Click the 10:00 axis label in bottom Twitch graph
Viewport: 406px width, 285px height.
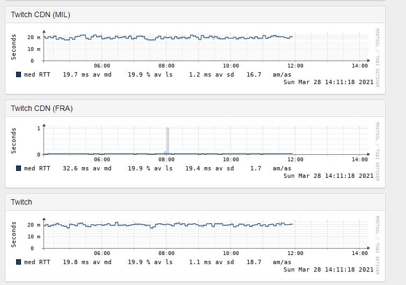(231, 253)
